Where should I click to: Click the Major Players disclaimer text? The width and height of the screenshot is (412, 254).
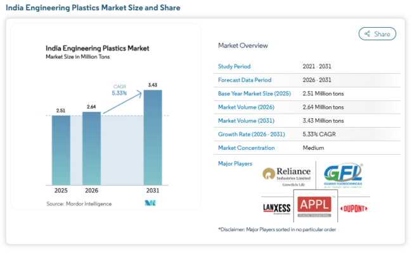[x=277, y=229]
